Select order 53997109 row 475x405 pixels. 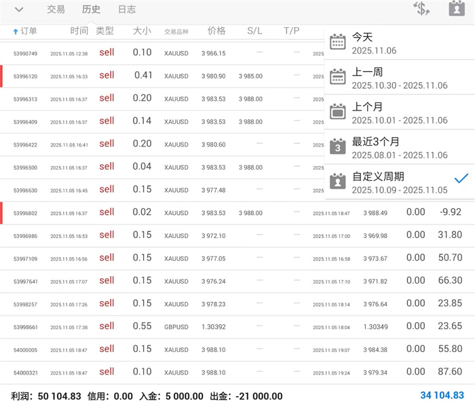[237, 258]
